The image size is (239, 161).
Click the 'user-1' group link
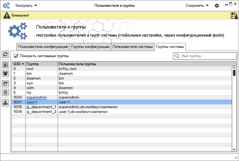click(32, 102)
